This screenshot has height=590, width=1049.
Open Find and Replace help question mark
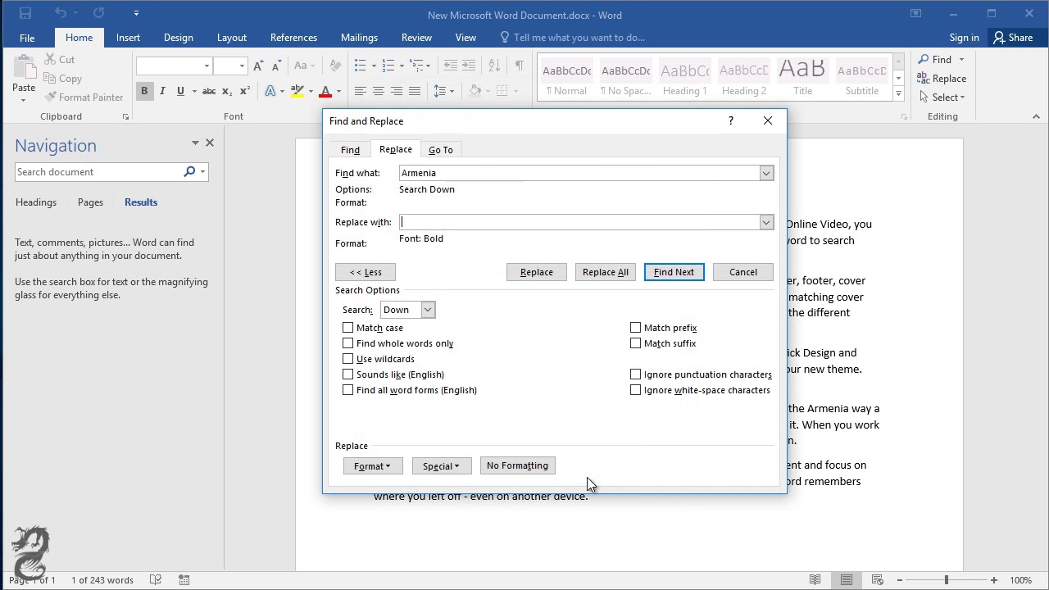pos(730,121)
